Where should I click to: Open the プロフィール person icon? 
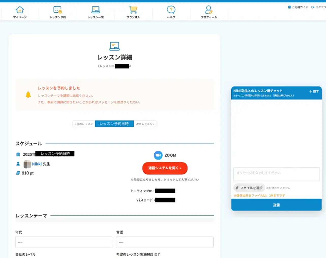pos(209,10)
